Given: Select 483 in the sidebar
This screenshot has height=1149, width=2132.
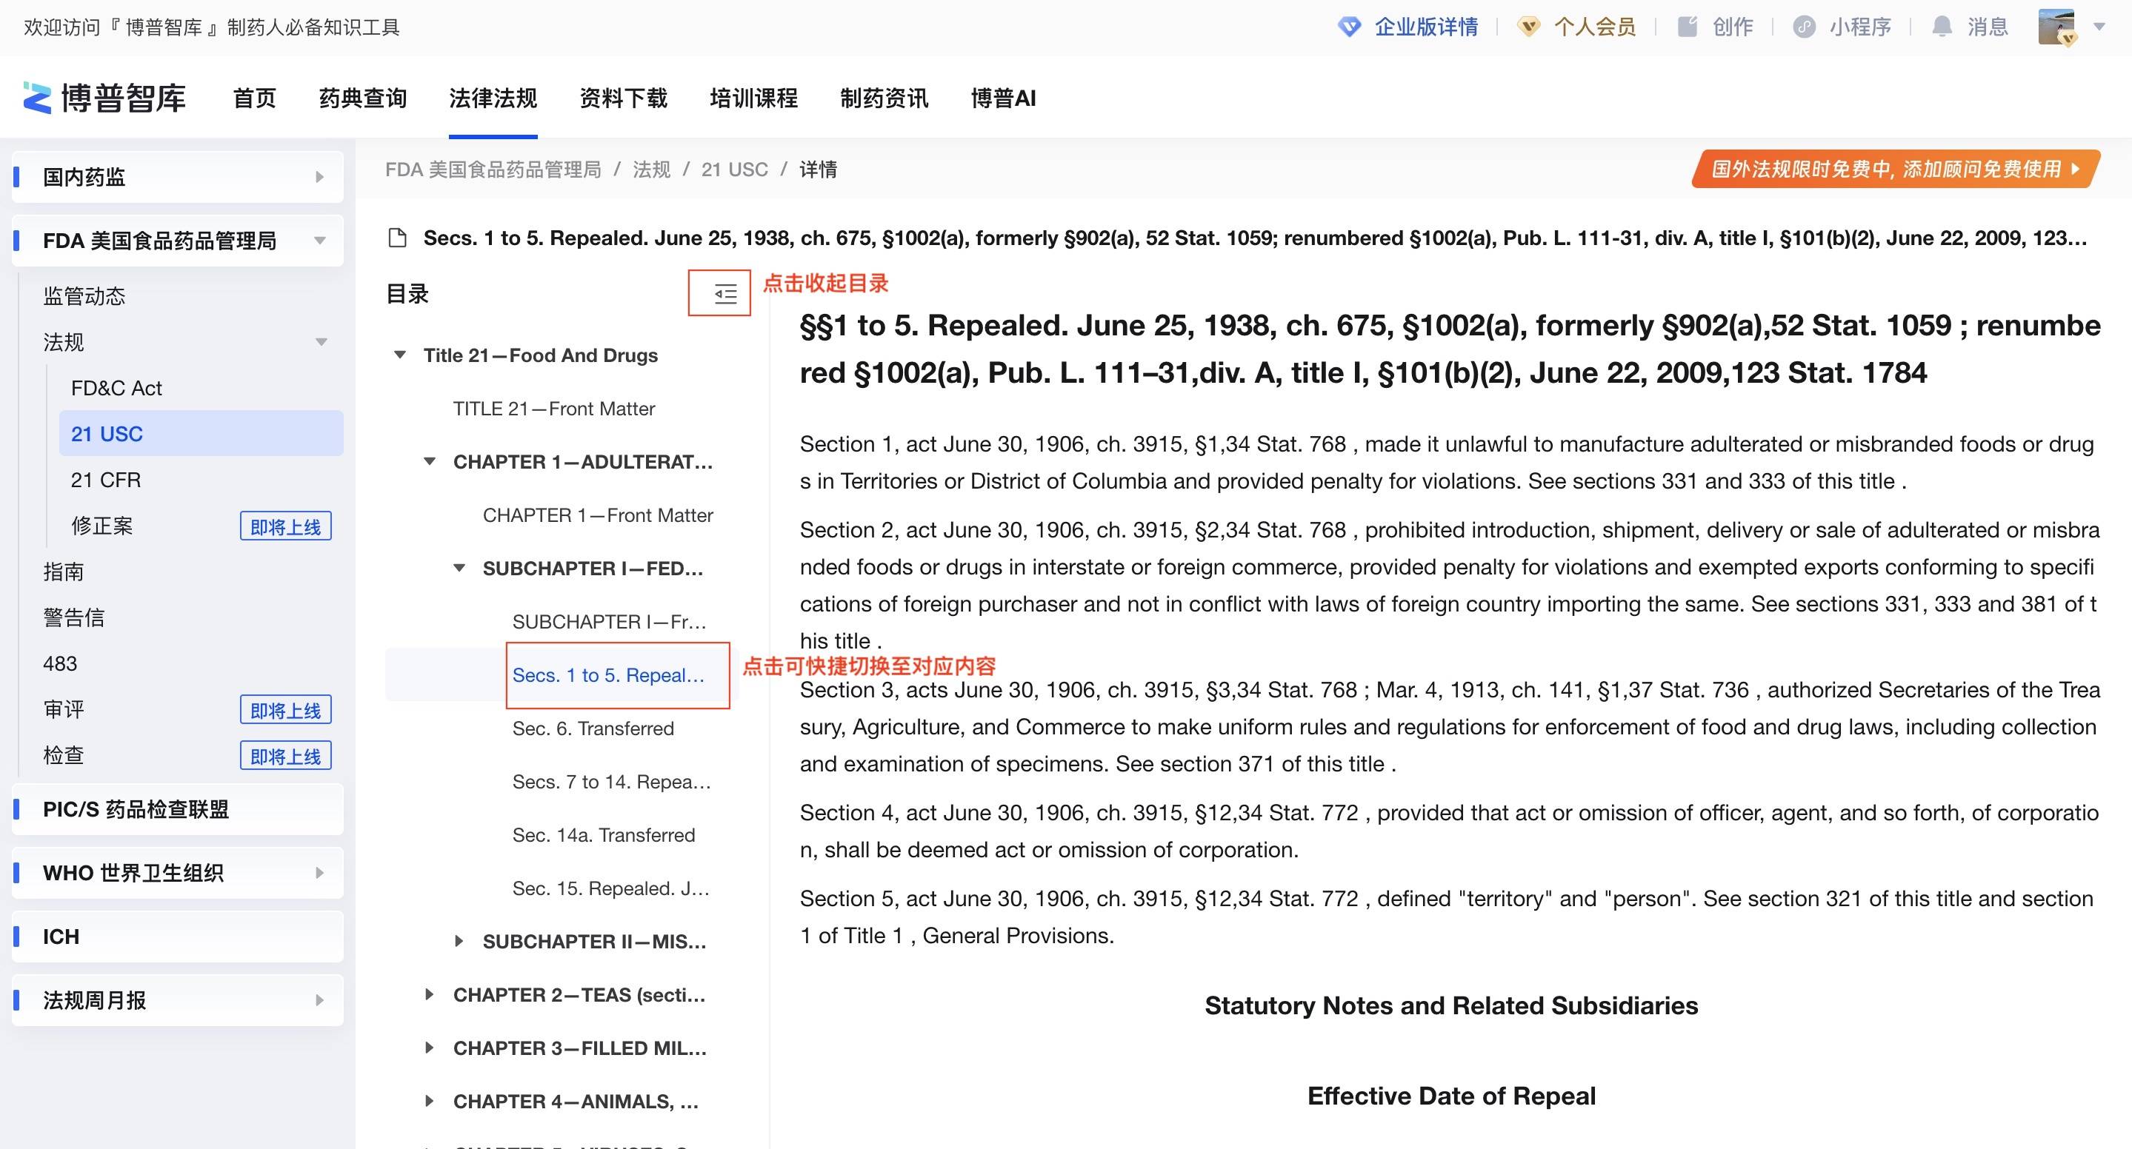Looking at the screenshot, I should 59,663.
